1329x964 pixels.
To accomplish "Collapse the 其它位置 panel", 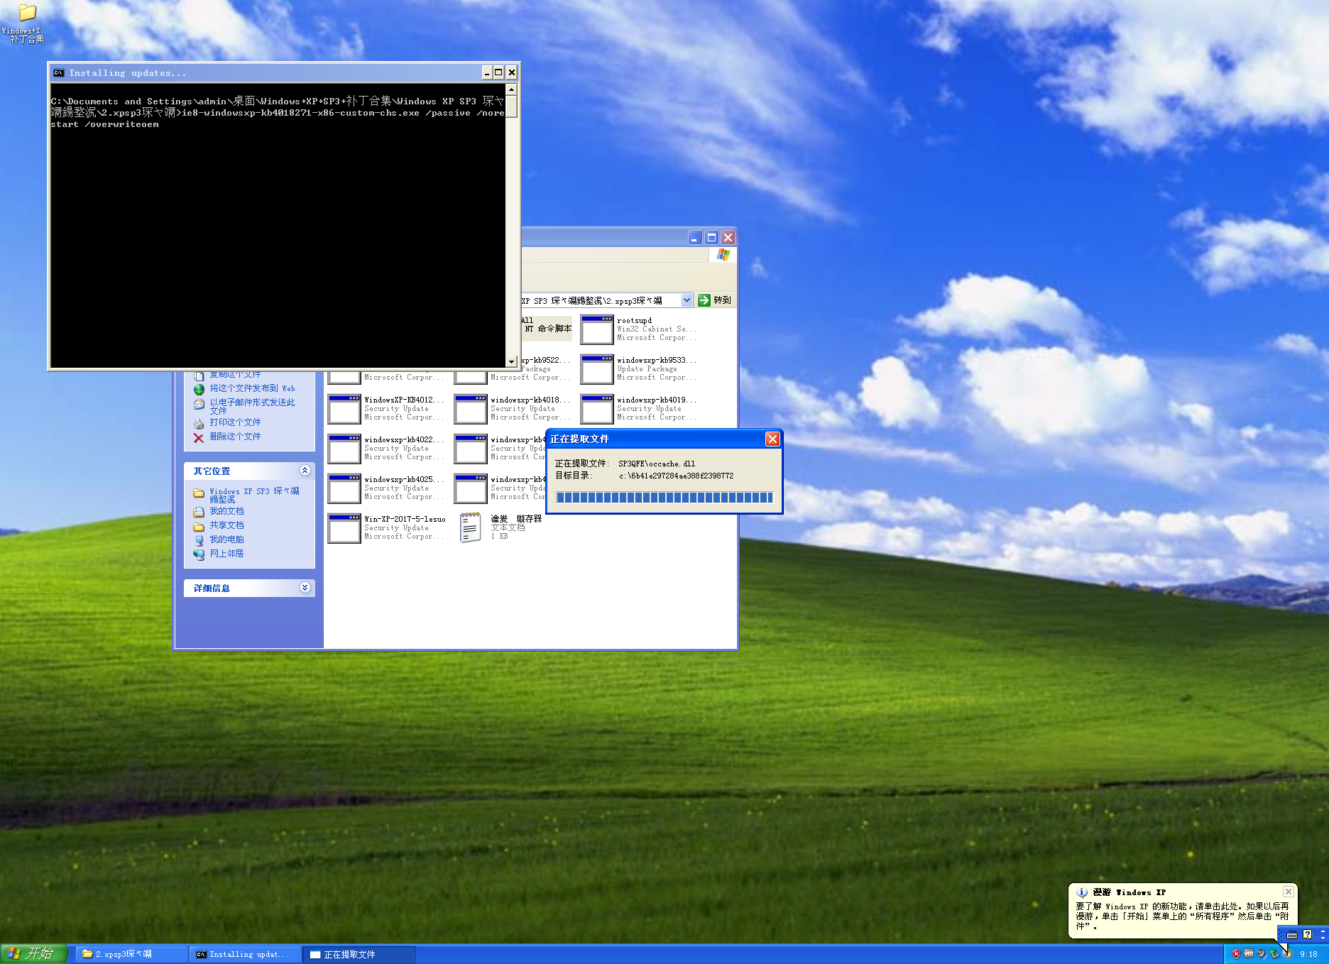I will click(305, 471).
